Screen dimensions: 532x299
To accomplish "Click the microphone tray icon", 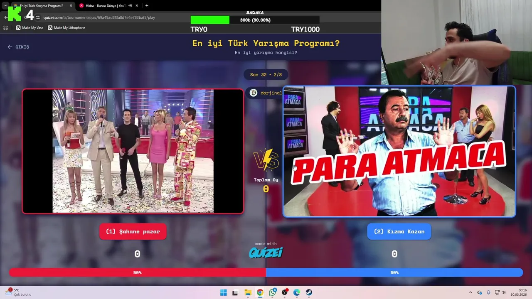I will (488, 292).
